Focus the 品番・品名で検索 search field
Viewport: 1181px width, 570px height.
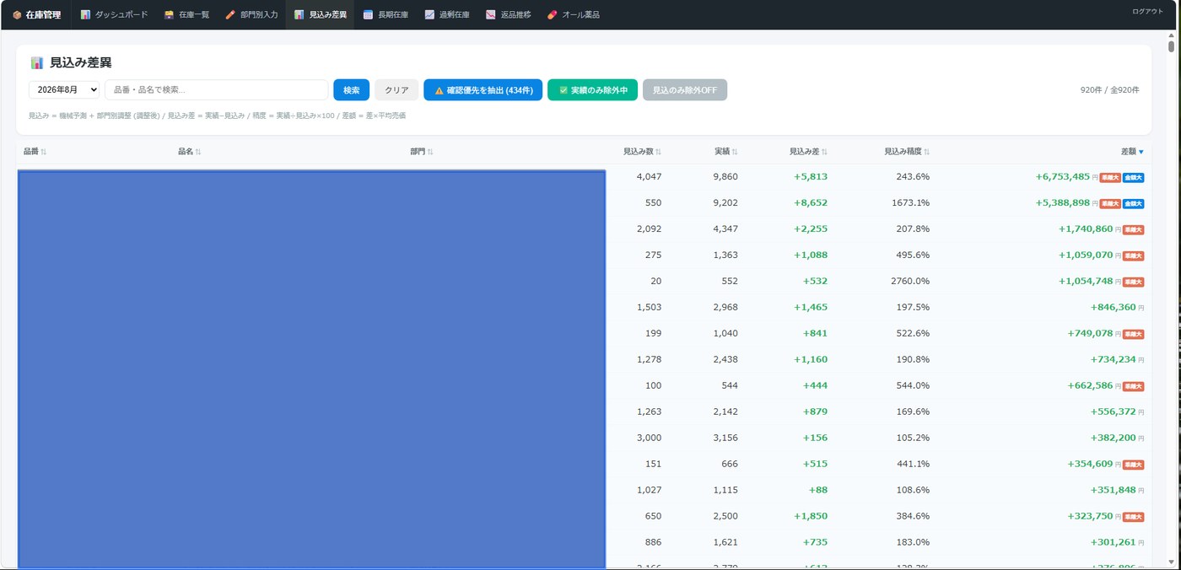pos(216,90)
